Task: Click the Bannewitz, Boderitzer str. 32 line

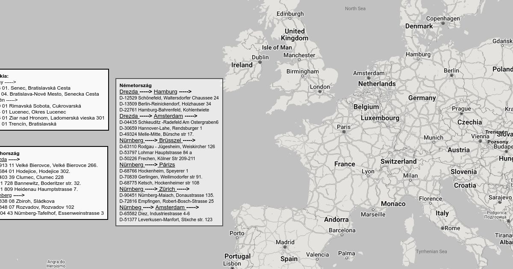Action: tap(40, 183)
